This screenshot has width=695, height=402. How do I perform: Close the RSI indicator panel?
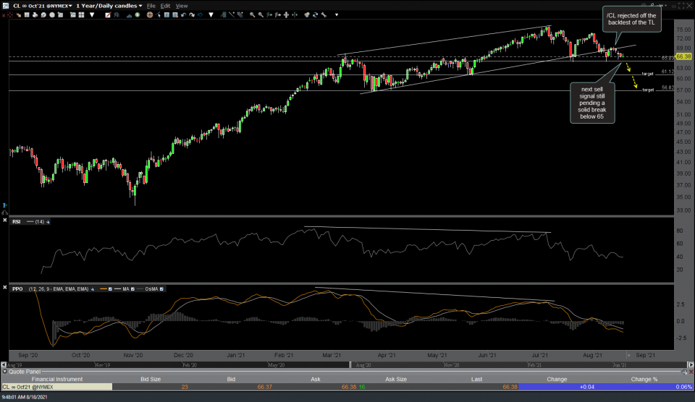(x=5, y=220)
